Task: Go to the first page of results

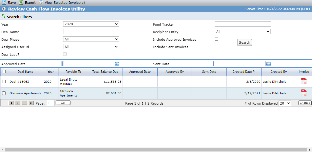Action: (11, 103)
